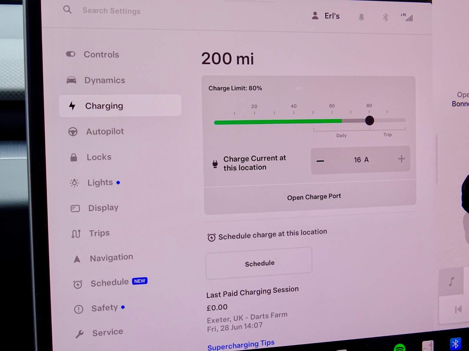This screenshot has width=469, height=351.
Task: Open the Controls settings menu
Action: click(101, 55)
